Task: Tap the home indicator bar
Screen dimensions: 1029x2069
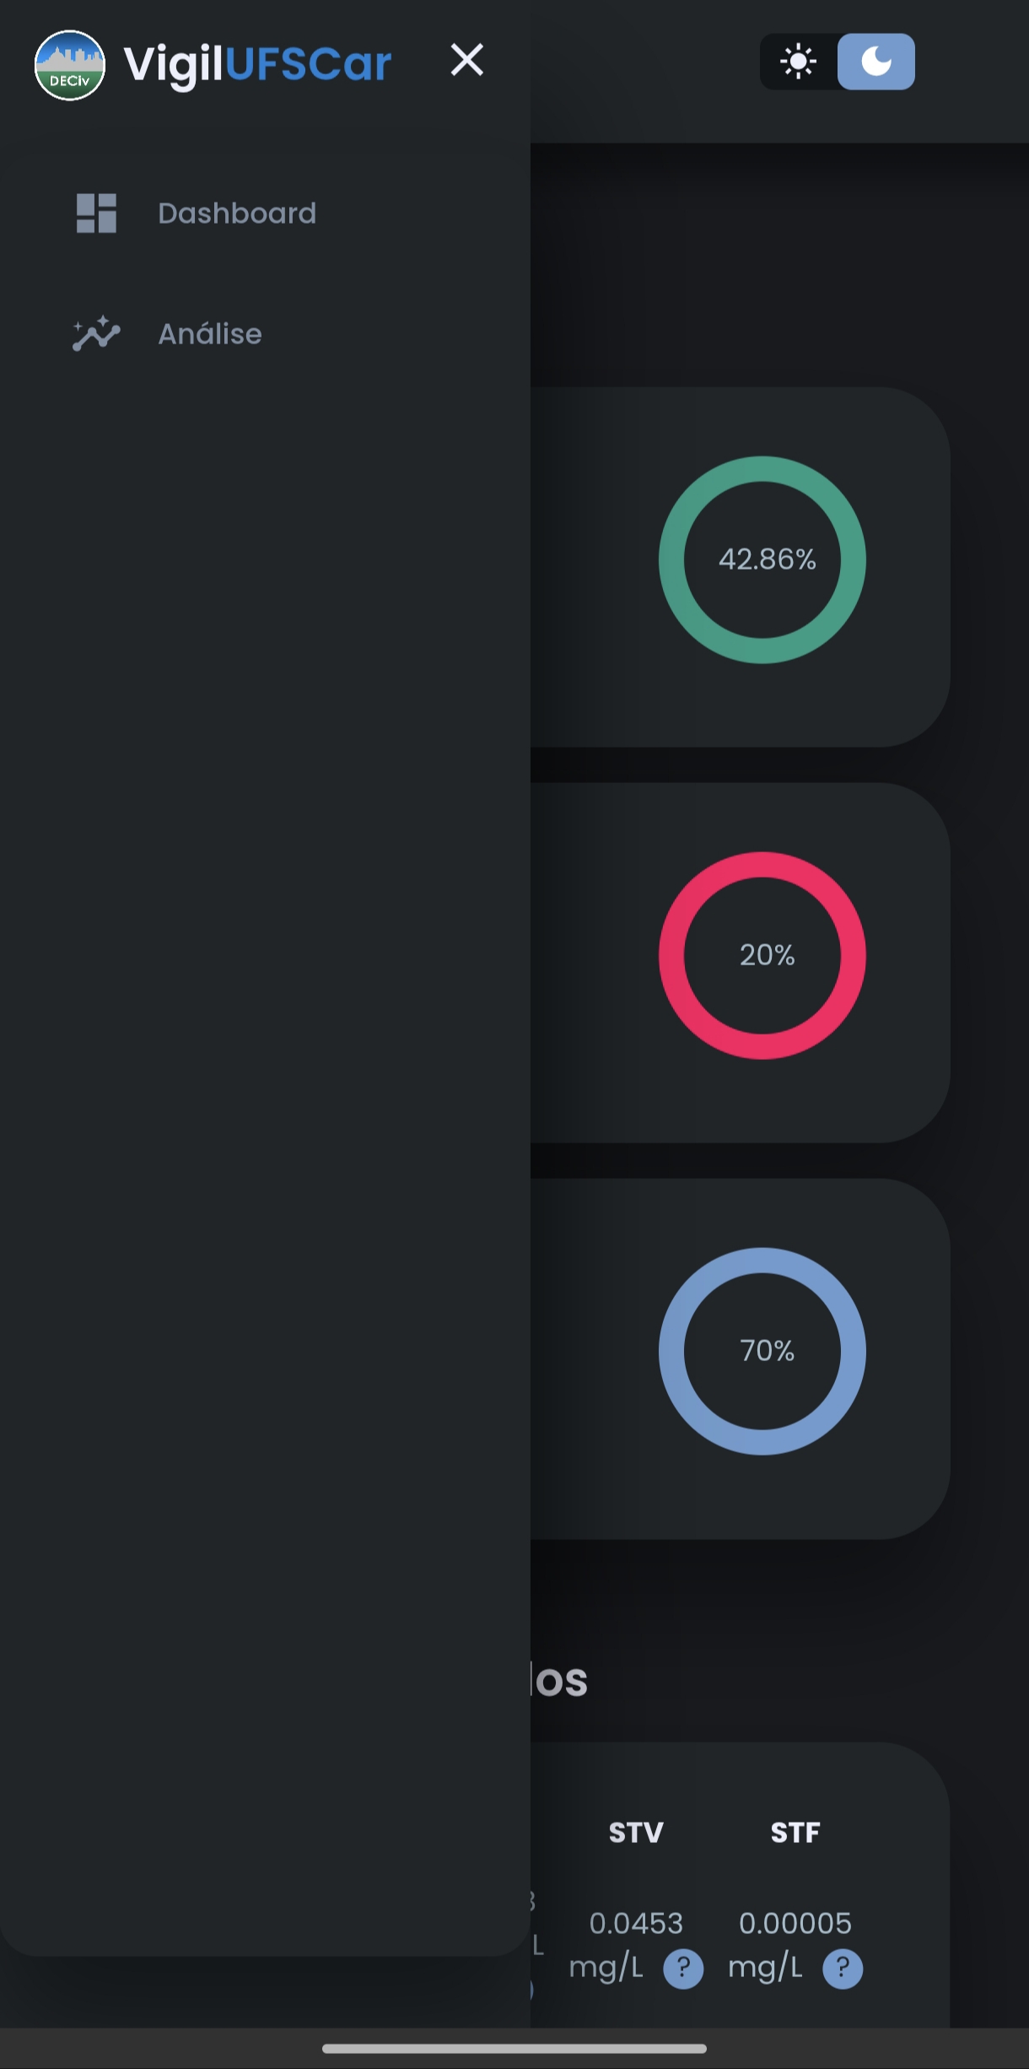Action: point(514,2048)
